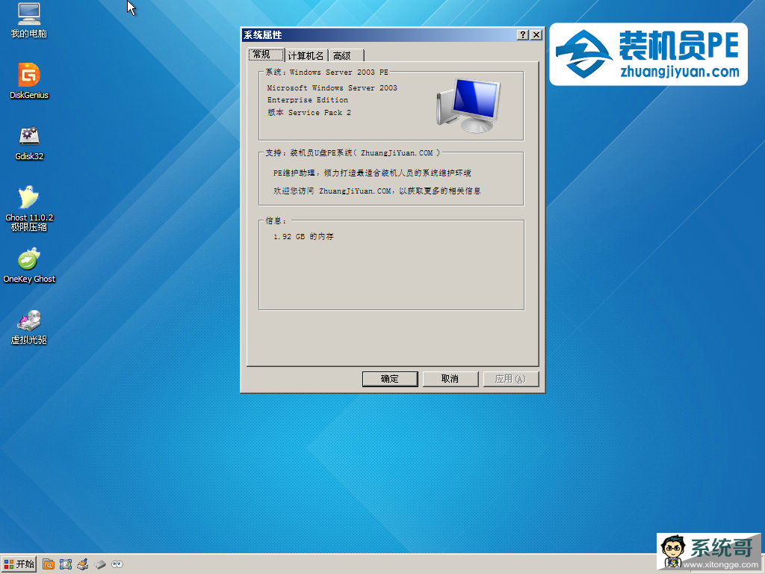
Task: Click the text 'Enterprise Edition'
Action: tap(307, 99)
